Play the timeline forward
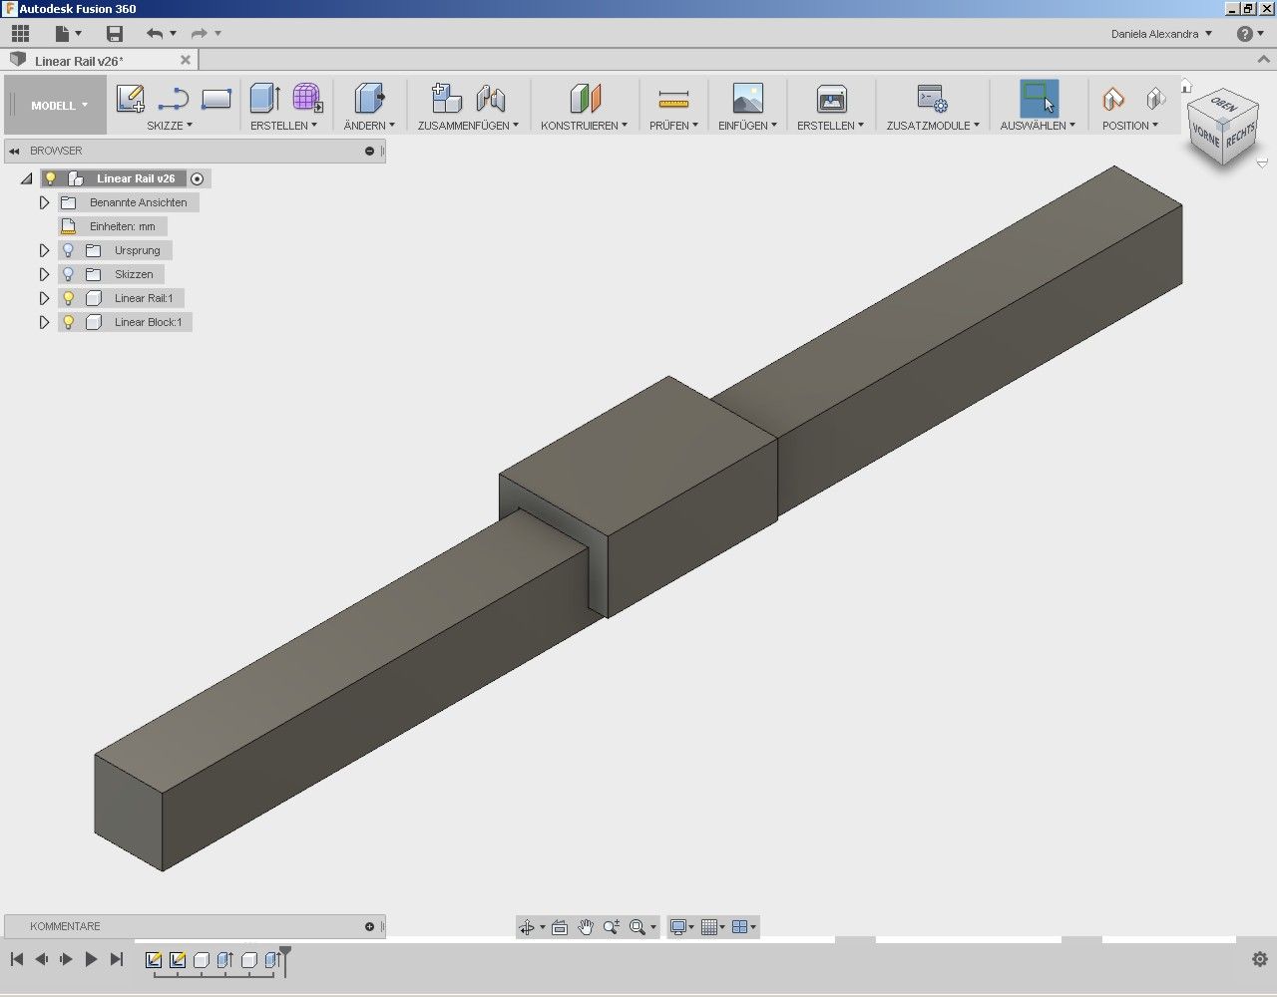The image size is (1277, 997). tap(91, 959)
